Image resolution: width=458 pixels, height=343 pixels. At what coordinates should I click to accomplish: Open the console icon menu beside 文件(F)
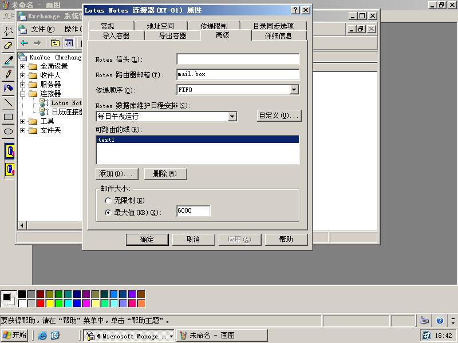[22, 29]
